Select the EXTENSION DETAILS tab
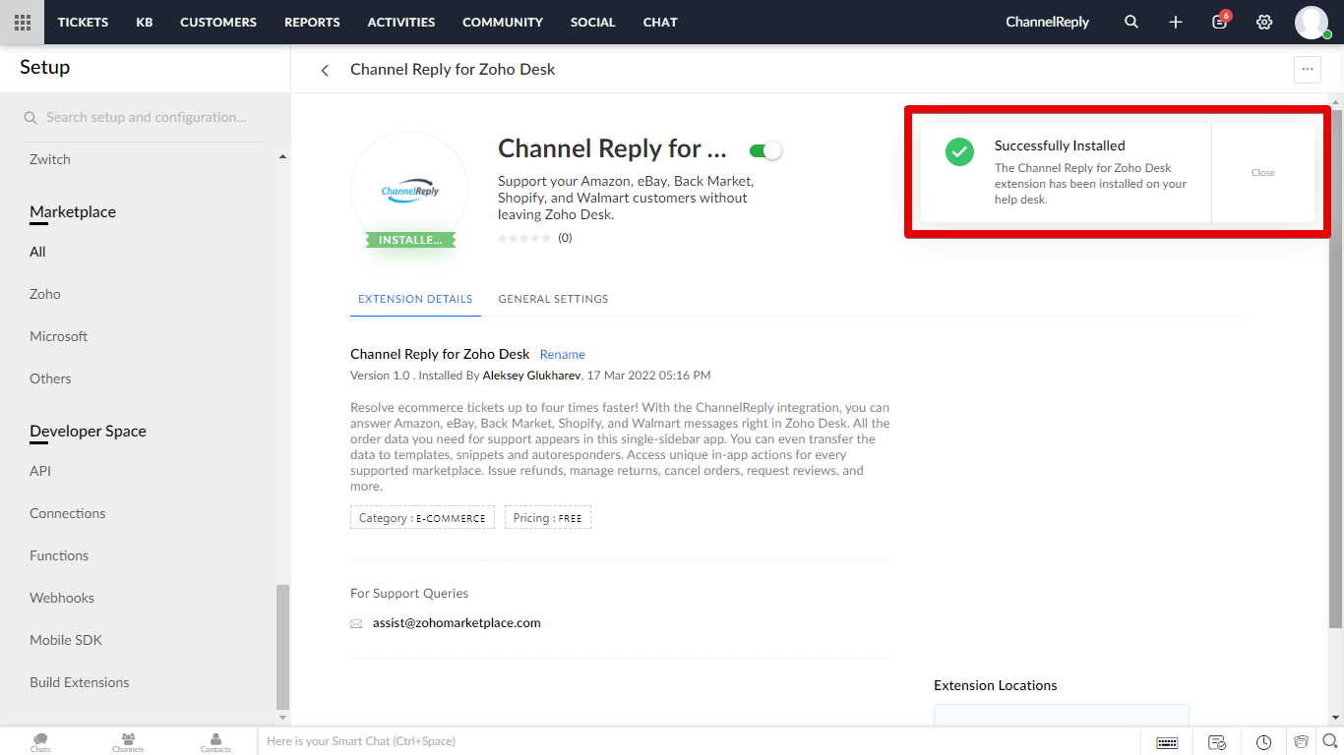1344x755 pixels. tap(415, 299)
